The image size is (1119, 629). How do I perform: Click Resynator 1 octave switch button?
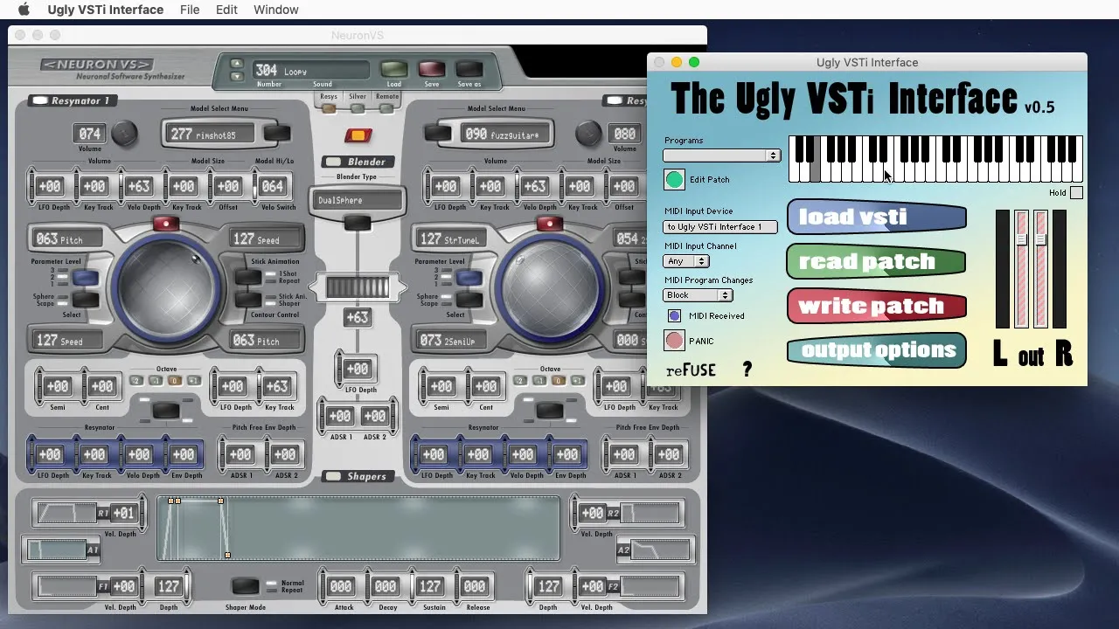(x=165, y=410)
